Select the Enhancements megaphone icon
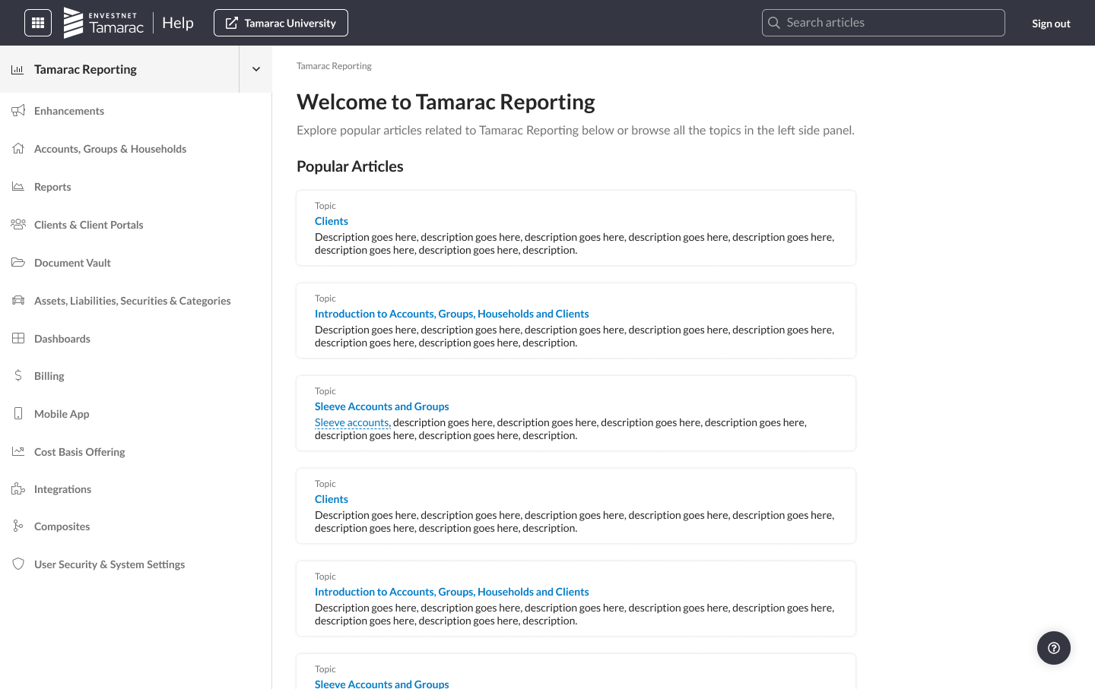The image size is (1095, 689). pyautogui.click(x=17, y=110)
